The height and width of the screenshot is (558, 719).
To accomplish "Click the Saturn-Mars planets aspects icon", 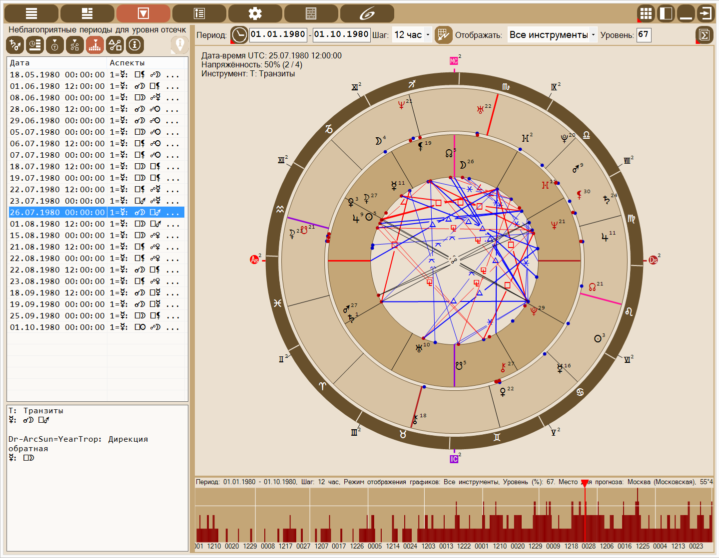I will point(15,45).
